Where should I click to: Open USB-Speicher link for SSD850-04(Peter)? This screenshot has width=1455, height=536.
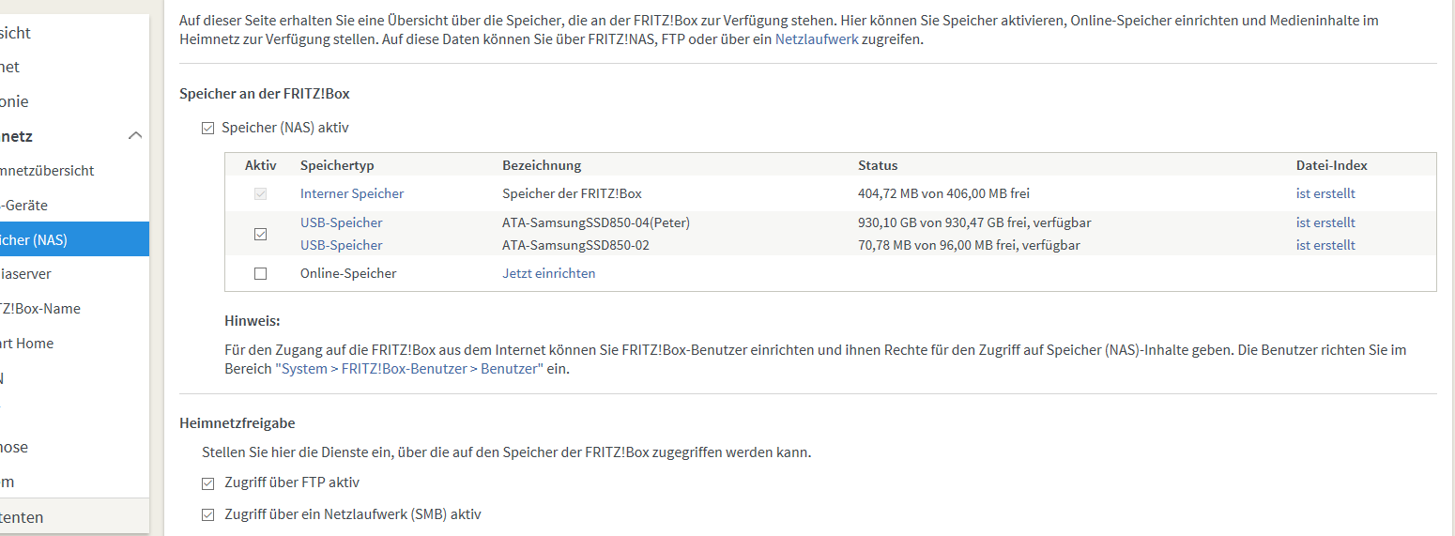click(342, 222)
